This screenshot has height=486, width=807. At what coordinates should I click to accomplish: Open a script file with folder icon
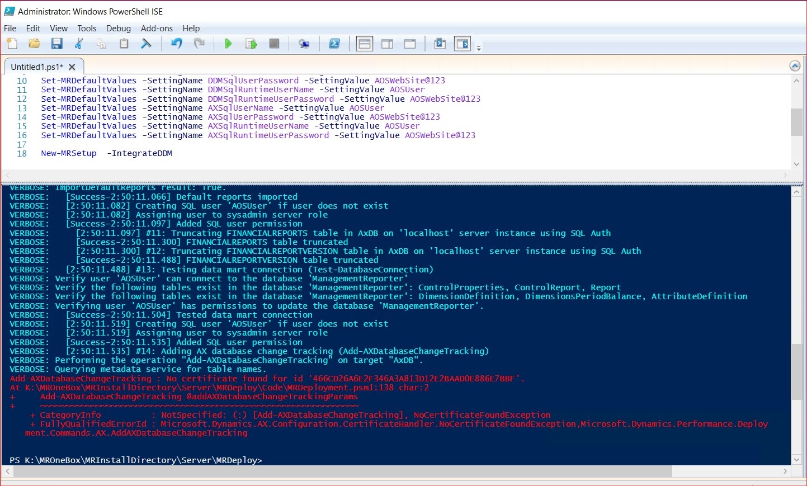(34, 44)
